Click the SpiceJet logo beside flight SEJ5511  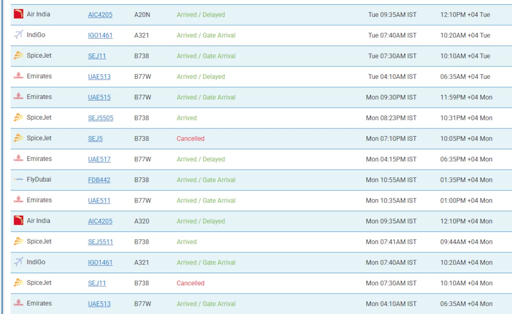(18, 241)
